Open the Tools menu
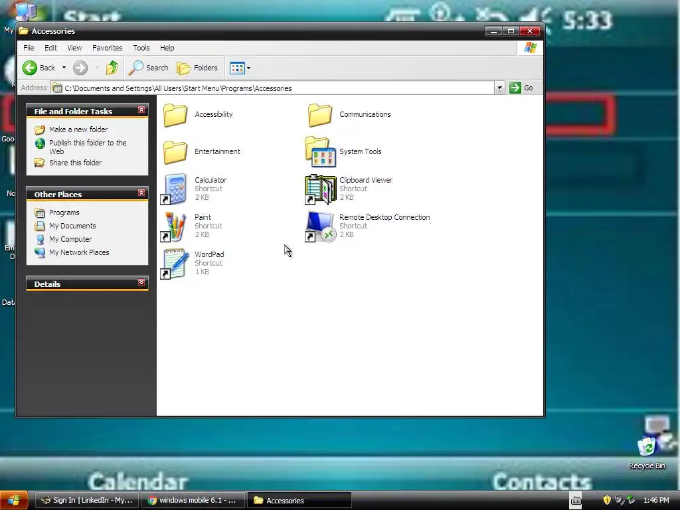The width and height of the screenshot is (680, 510). coord(141,48)
